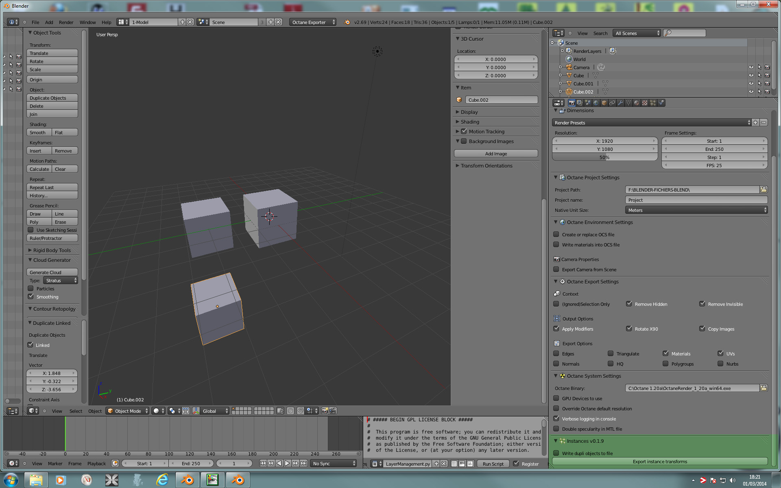Browse for Octane Binary file path
This screenshot has height=488, width=781.
coord(764,388)
